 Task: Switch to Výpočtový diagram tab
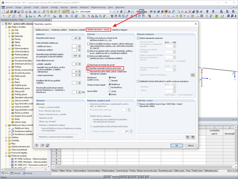pos(119,30)
